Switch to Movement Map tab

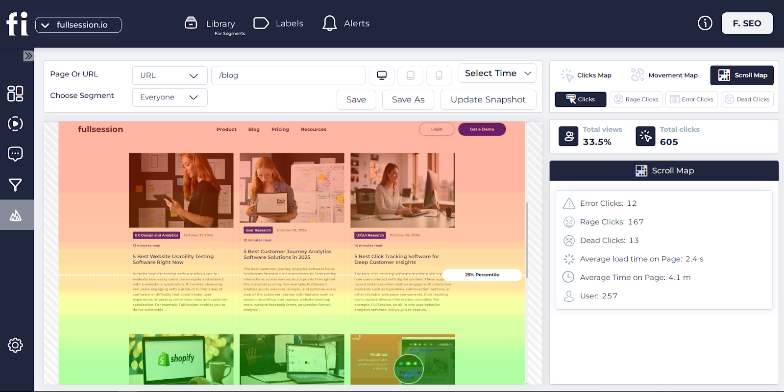click(664, 75)
